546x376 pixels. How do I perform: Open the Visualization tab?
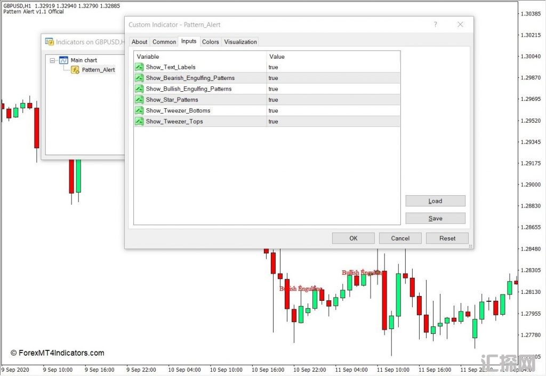point(240,42)
